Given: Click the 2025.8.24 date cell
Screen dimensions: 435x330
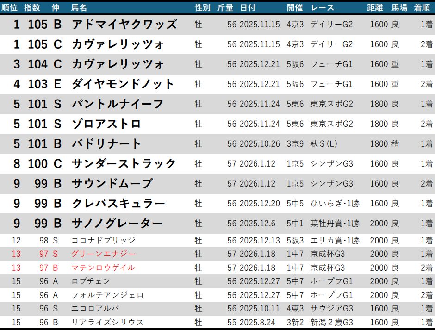Looking at the screenshot, I should click(257, 322).
